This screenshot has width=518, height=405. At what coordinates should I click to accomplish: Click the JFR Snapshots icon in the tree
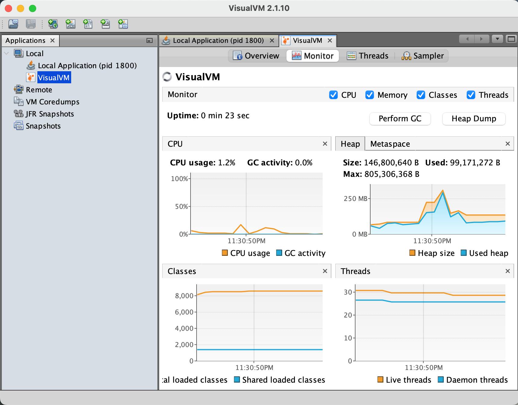pyautogui.click(x=19, y=114)
